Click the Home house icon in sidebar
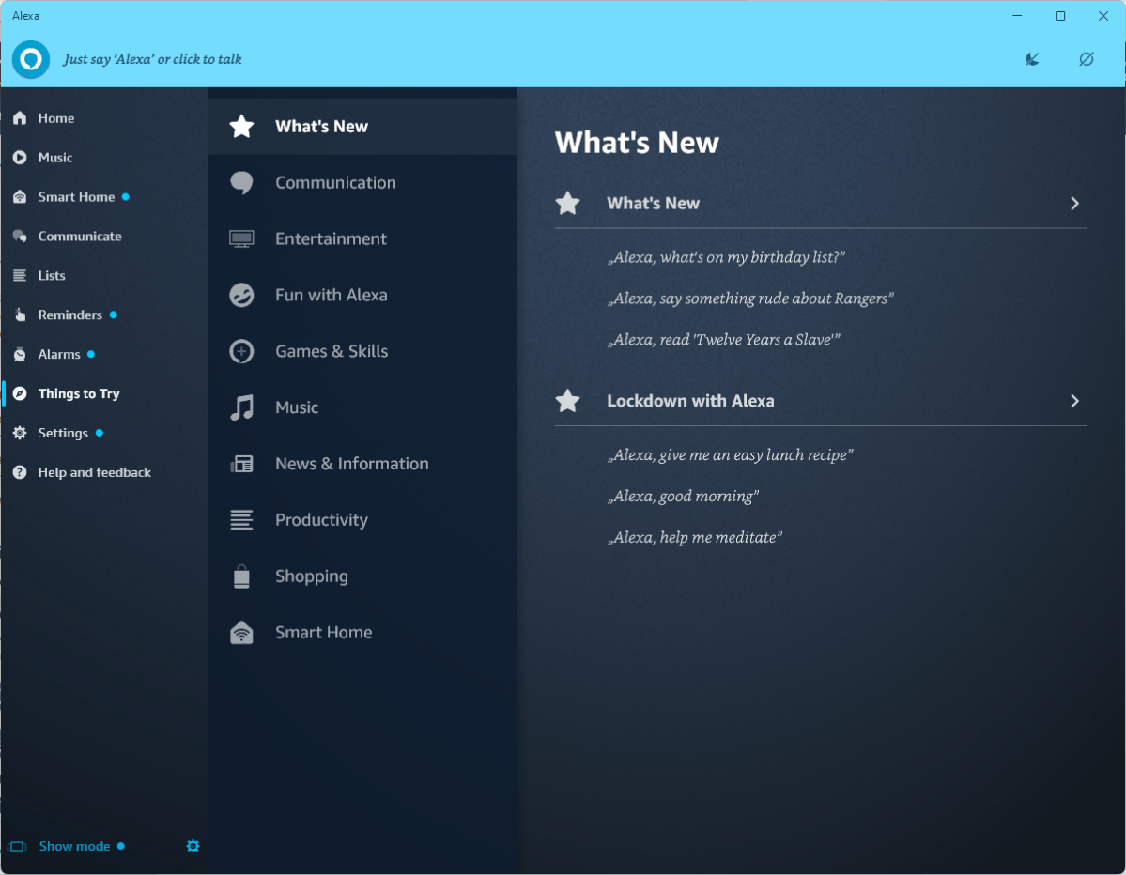Image resolution: width=1126 pixels, height=875 pixels. coord(20,117)
